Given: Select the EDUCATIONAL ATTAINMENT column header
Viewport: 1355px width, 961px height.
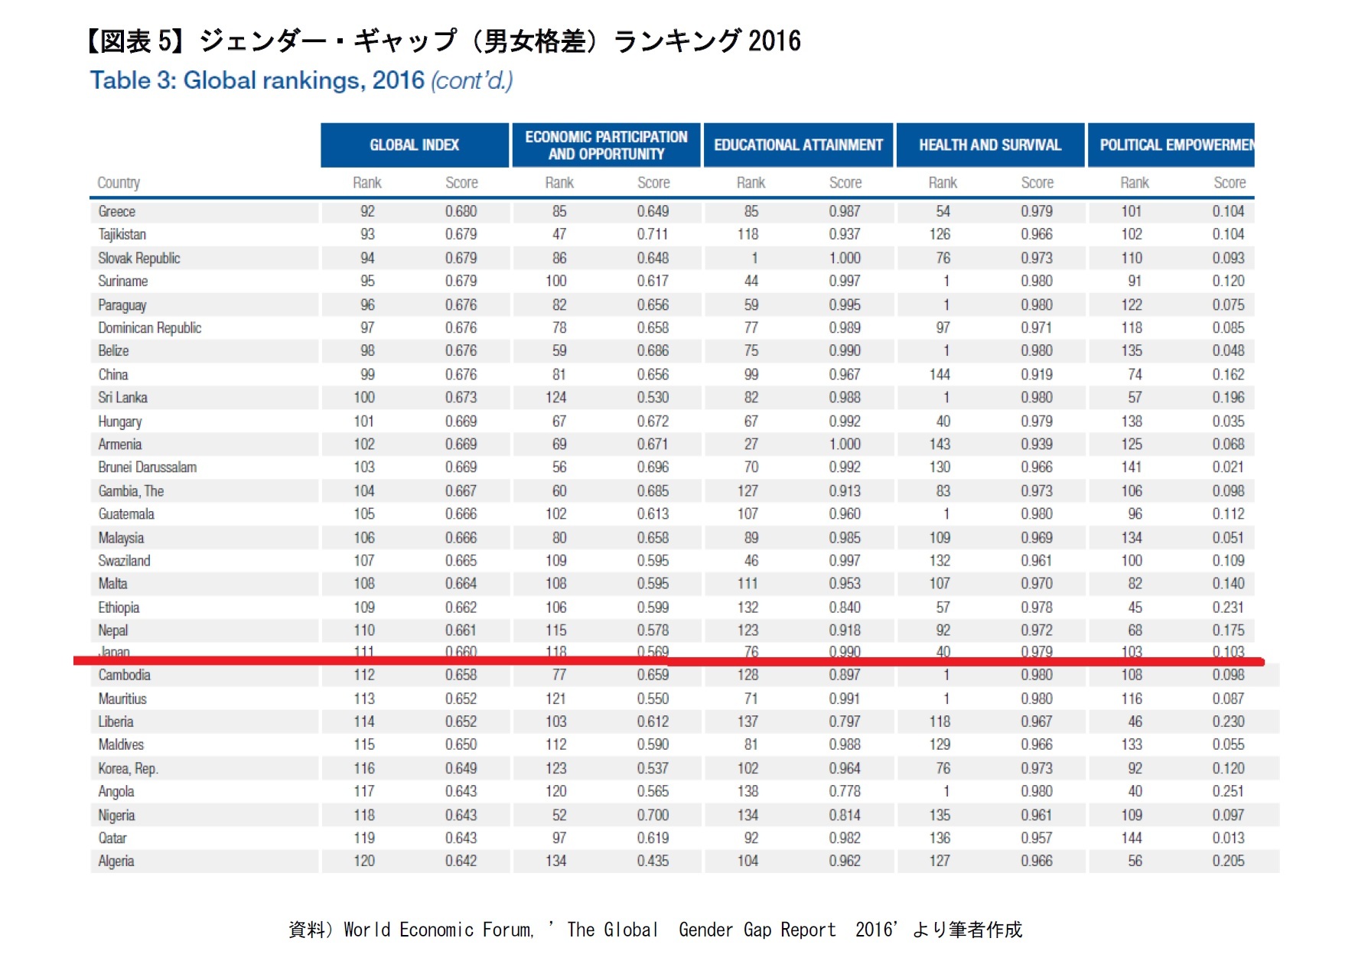Looking at the screenshot, I should point(798,144).
